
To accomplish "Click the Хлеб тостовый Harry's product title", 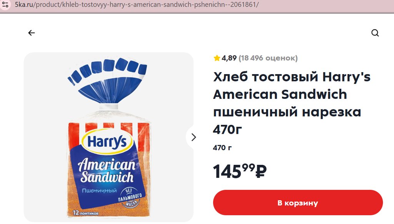I will [292, 103].
